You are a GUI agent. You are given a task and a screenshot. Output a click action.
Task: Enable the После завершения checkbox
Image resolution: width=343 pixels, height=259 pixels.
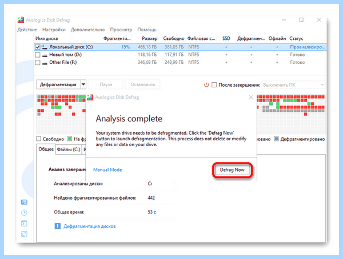click(214, 85)
